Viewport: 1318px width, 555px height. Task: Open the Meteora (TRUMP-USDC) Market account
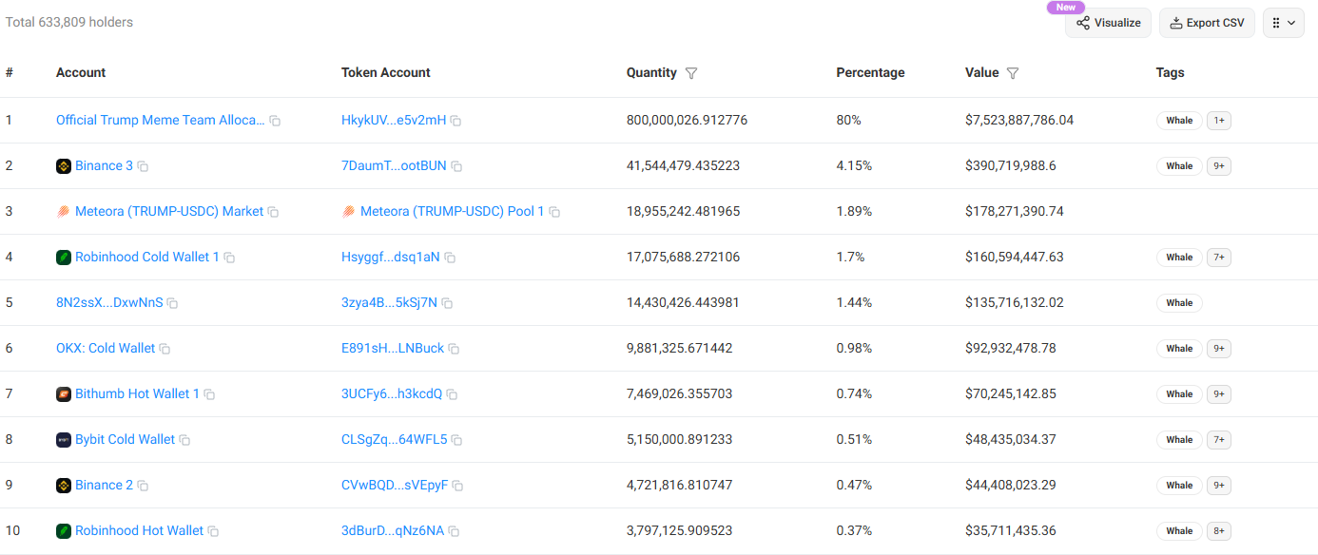(x=168, y=211)
